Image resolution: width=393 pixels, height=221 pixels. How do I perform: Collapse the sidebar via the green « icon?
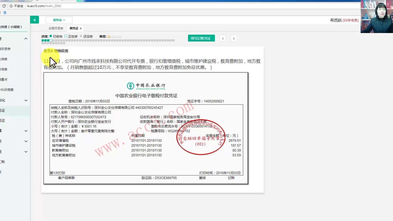coord(34,20)
